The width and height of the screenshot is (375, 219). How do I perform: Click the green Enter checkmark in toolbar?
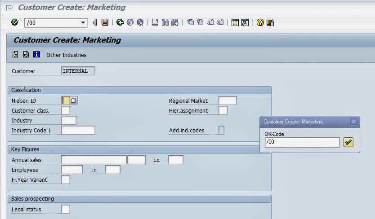pyautogui.click(x=15, y=22)
